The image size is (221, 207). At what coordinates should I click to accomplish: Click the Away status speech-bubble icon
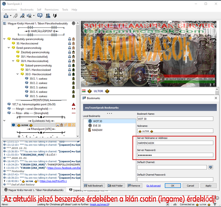(40, 15)
